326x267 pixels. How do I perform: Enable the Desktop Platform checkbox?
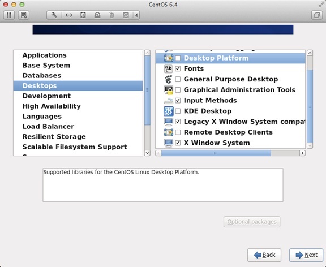(178, 58)
